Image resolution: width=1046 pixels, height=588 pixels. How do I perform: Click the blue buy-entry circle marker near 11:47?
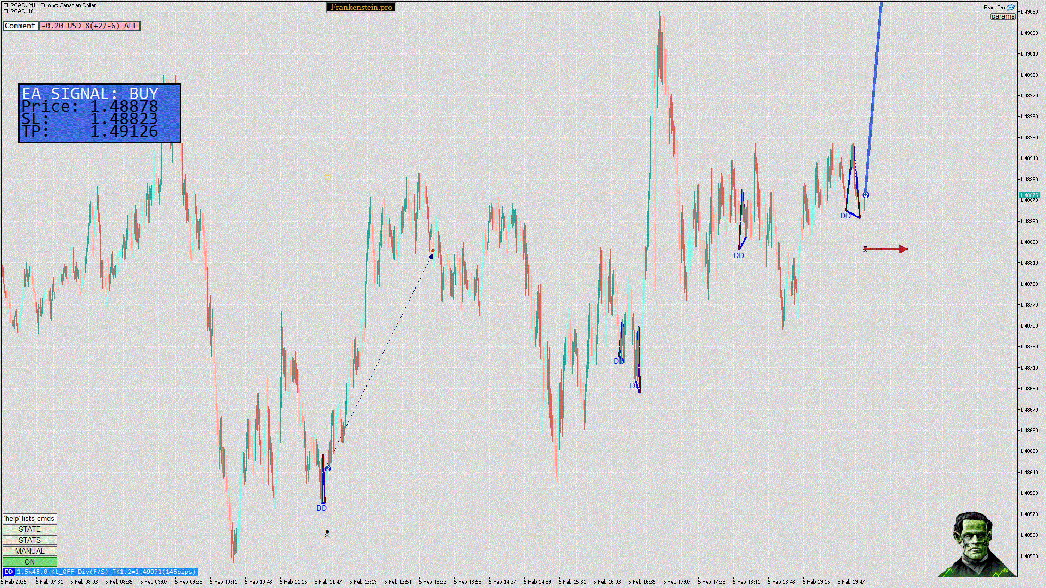click(327, 468)
